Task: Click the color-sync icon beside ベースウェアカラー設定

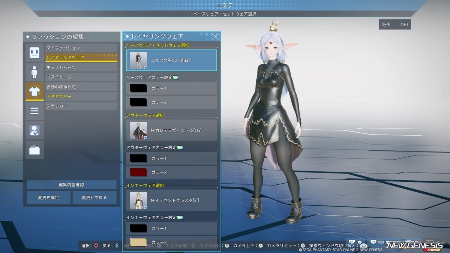Action: click(176, 78)
